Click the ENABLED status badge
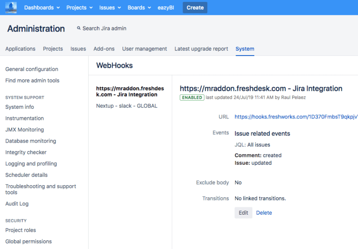Viewport: 358px width, 249px height. click(192, 97)
